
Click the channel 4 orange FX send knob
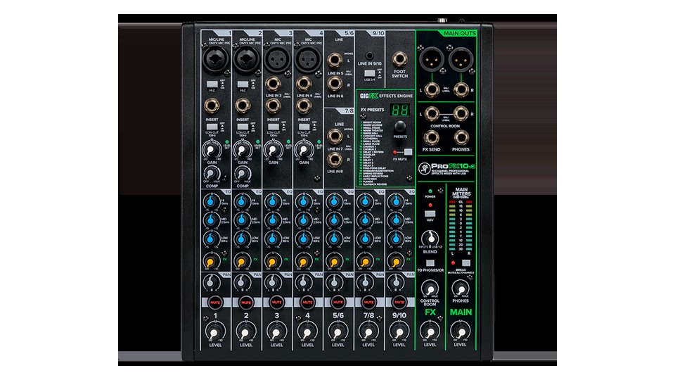(303, 261)
